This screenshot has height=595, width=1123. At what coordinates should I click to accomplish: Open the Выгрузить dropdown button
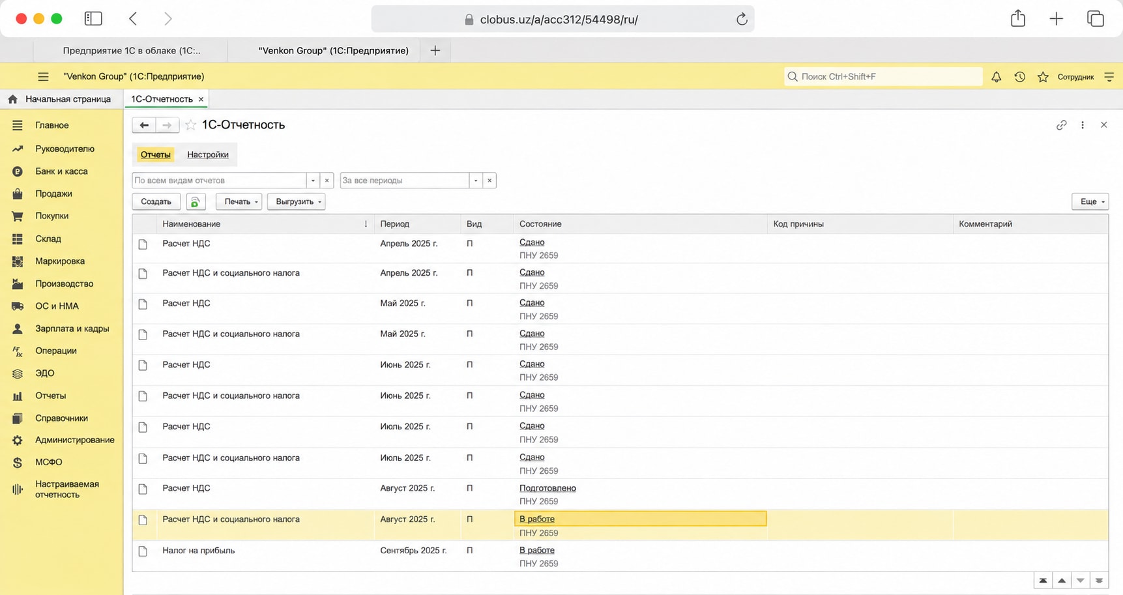(x=297, y=202)
